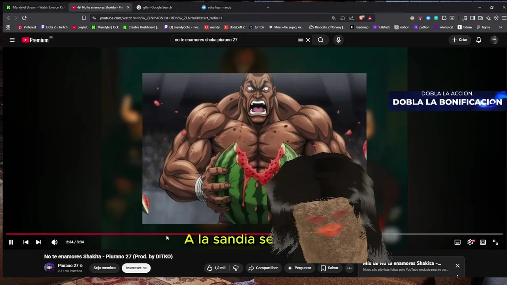
Task: Open the Criar (create) menu
Action: (459, 40)
